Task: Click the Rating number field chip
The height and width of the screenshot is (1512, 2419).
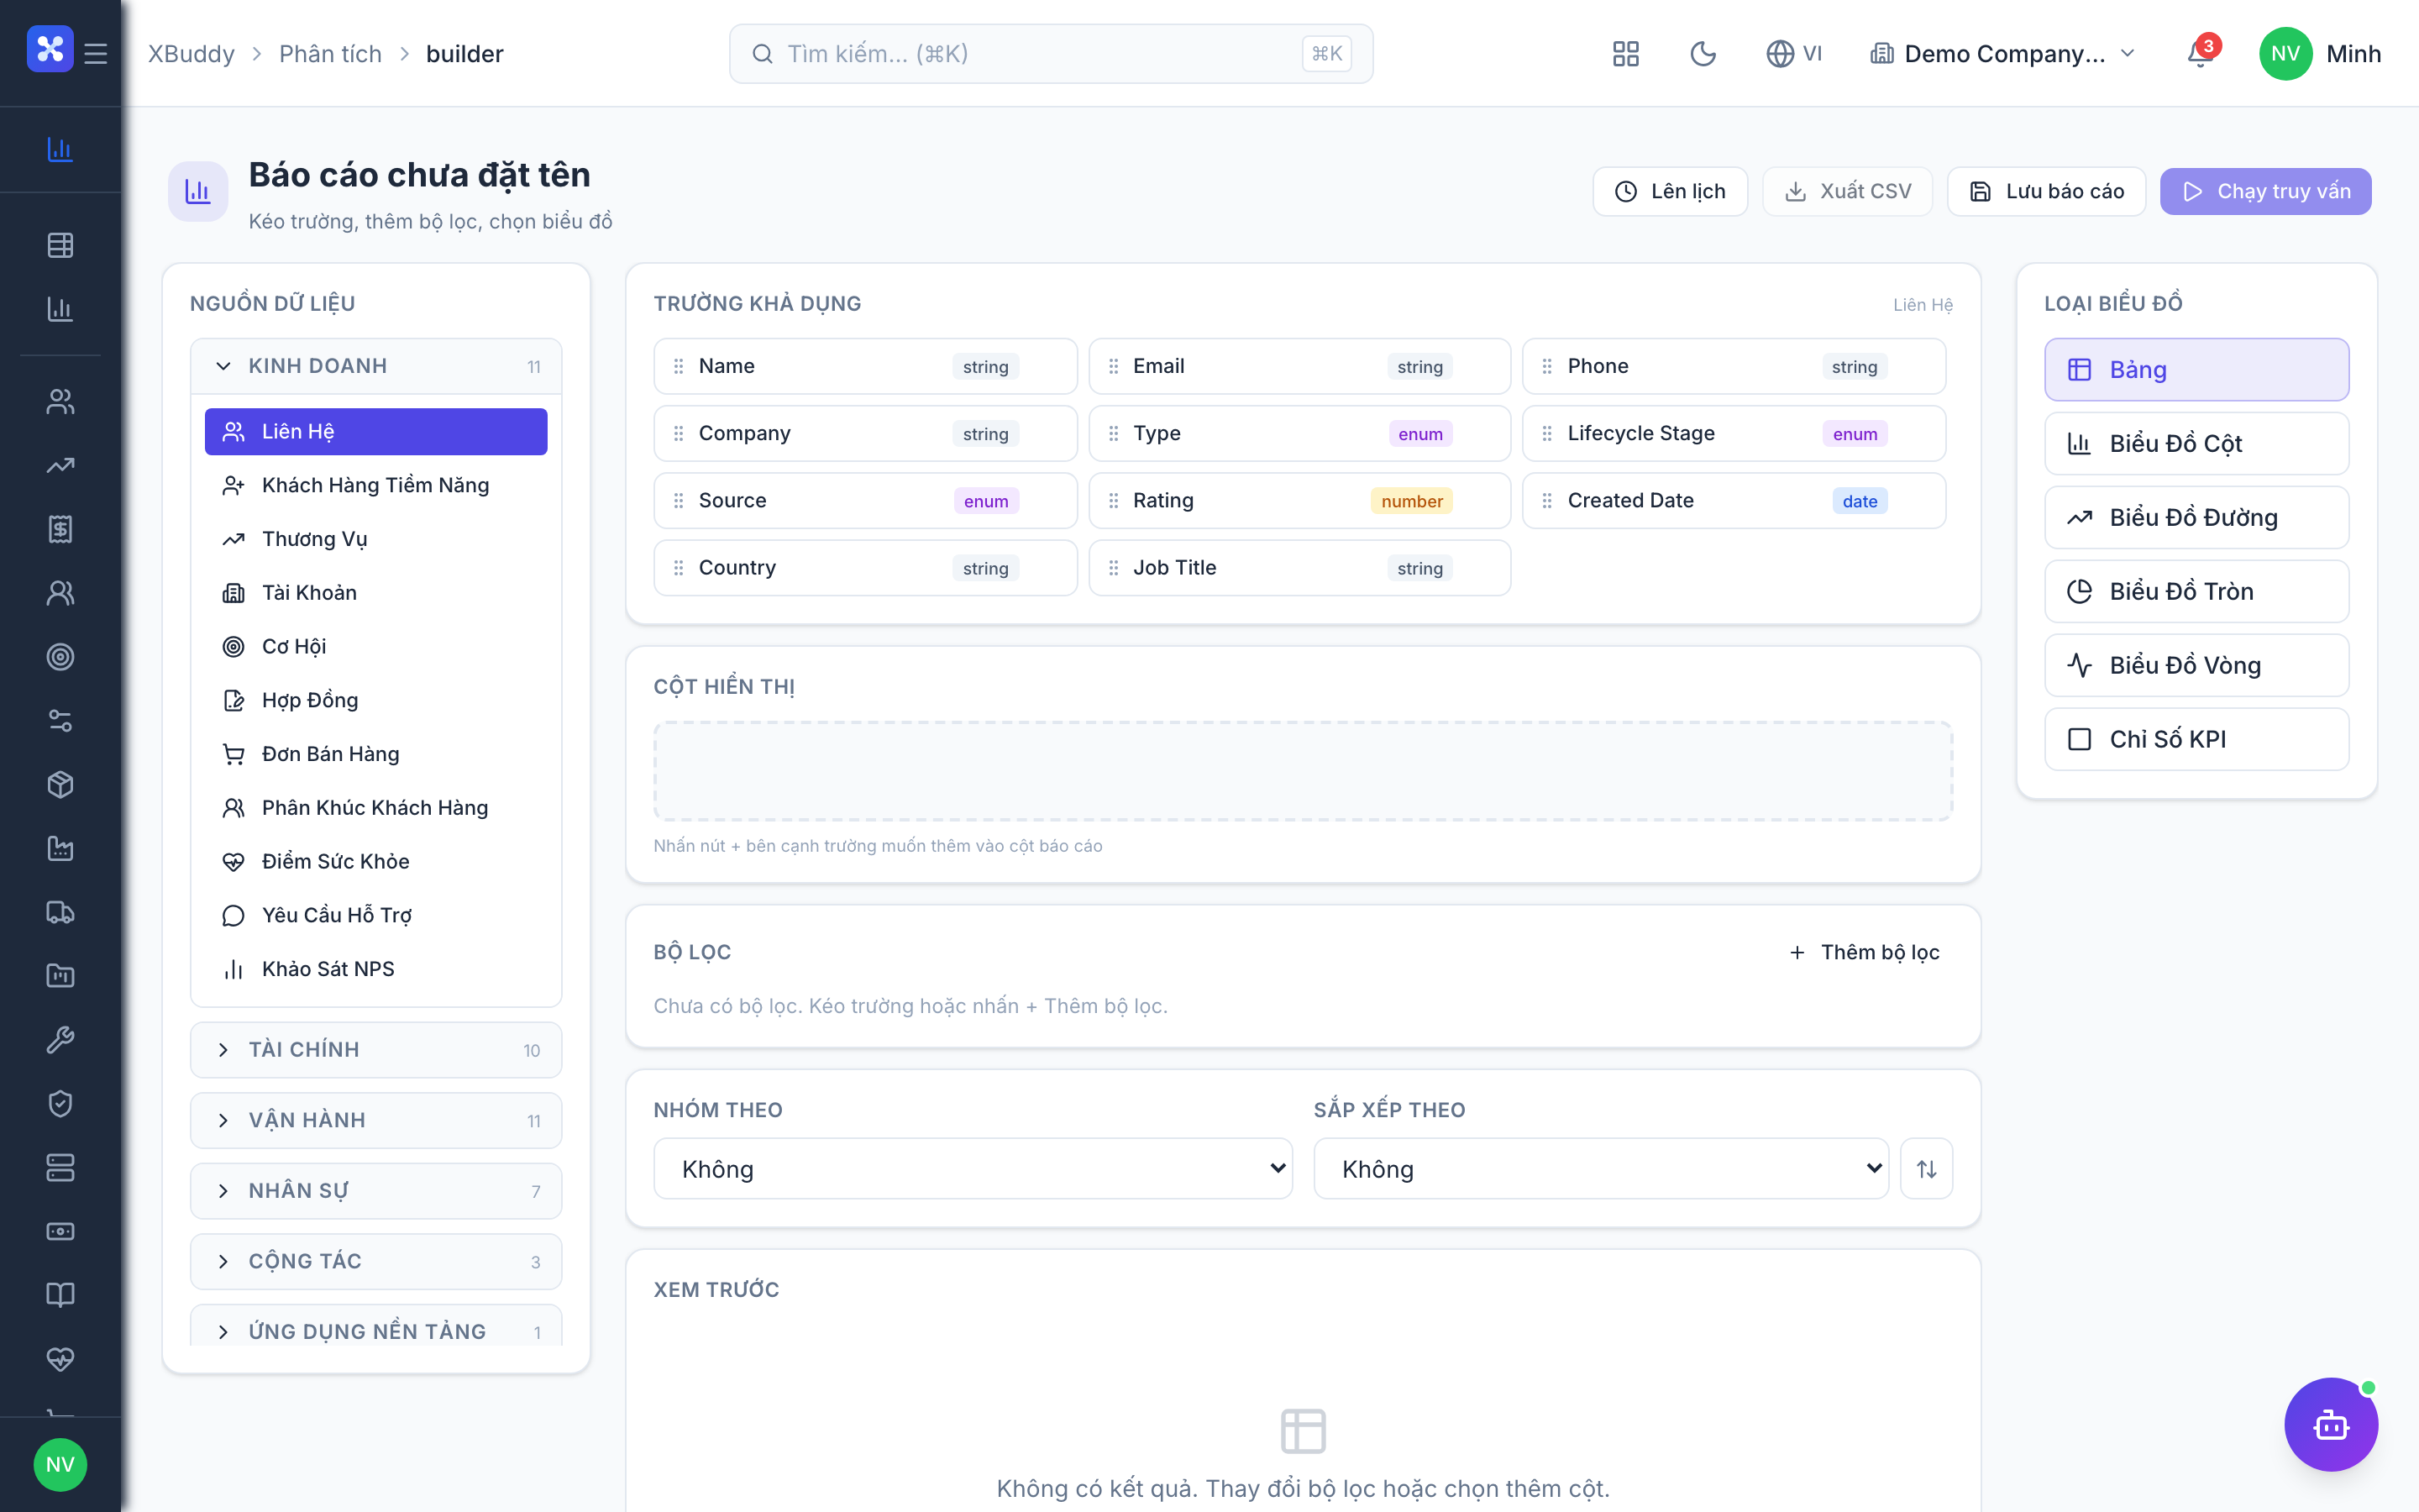Action: tap(1299, 501)
